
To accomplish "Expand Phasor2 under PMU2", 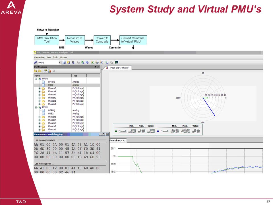I will pos(40,98).
